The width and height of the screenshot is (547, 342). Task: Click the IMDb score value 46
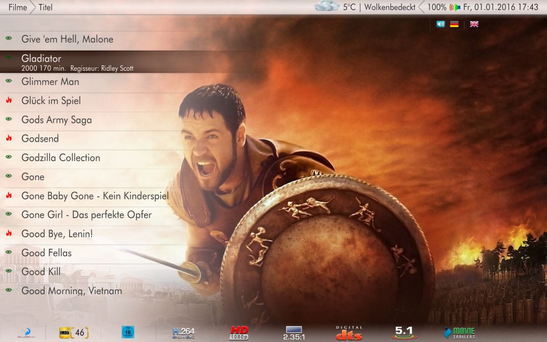tap(80, 333)
